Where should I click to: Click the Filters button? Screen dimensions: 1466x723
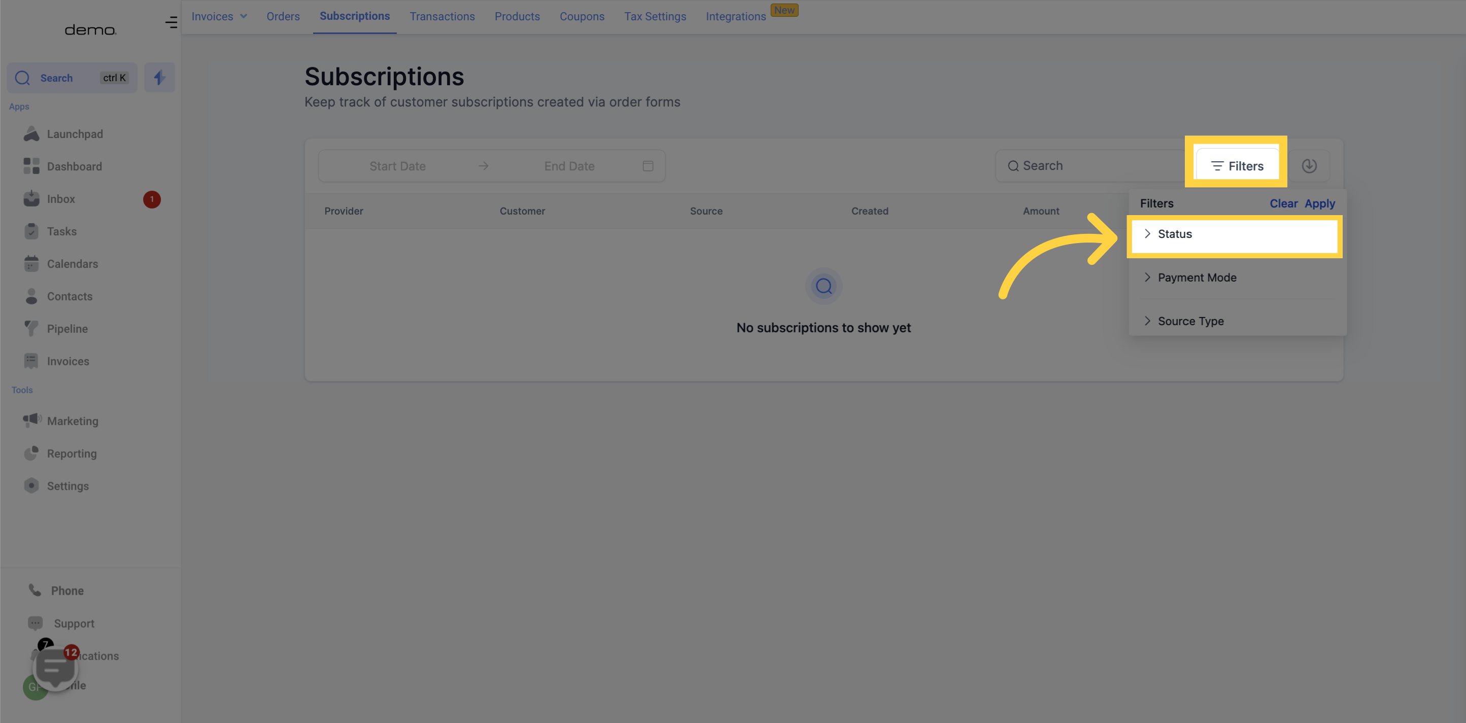tap(1236, 165)
